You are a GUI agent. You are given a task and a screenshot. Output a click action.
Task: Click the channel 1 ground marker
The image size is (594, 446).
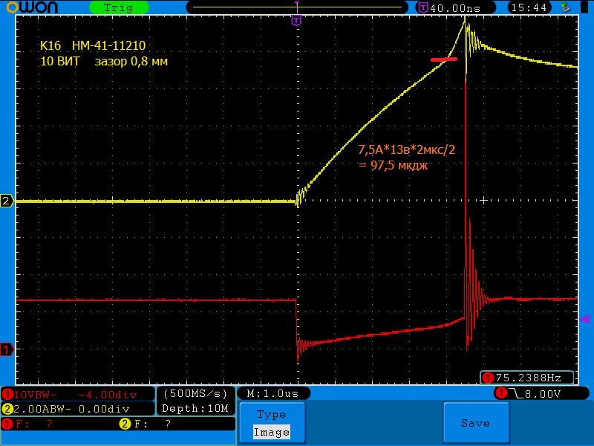click(7, 349)
